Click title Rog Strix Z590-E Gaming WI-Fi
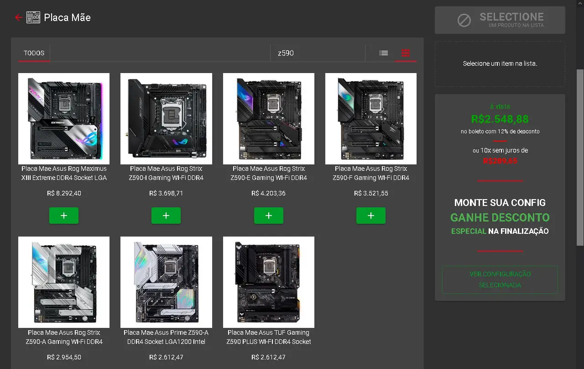This screenshot has height=369, width=584. pyautogui.click(x=269, y=173)
